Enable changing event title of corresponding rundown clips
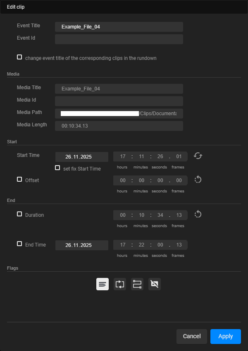 coord(19,57)
